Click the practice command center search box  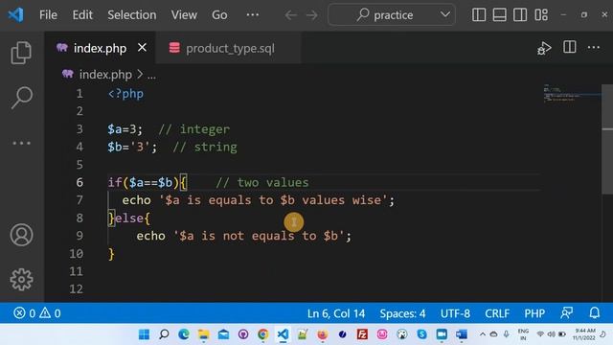tap(392, 15)
